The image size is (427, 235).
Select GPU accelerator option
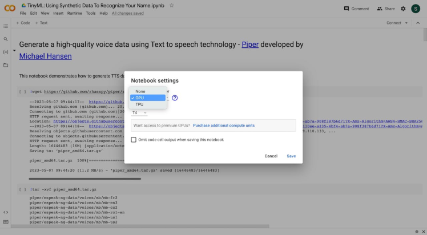(148, 98)
